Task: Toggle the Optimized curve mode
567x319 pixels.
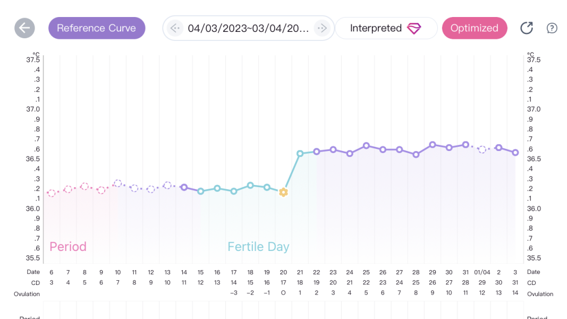Action: [474, 28]
